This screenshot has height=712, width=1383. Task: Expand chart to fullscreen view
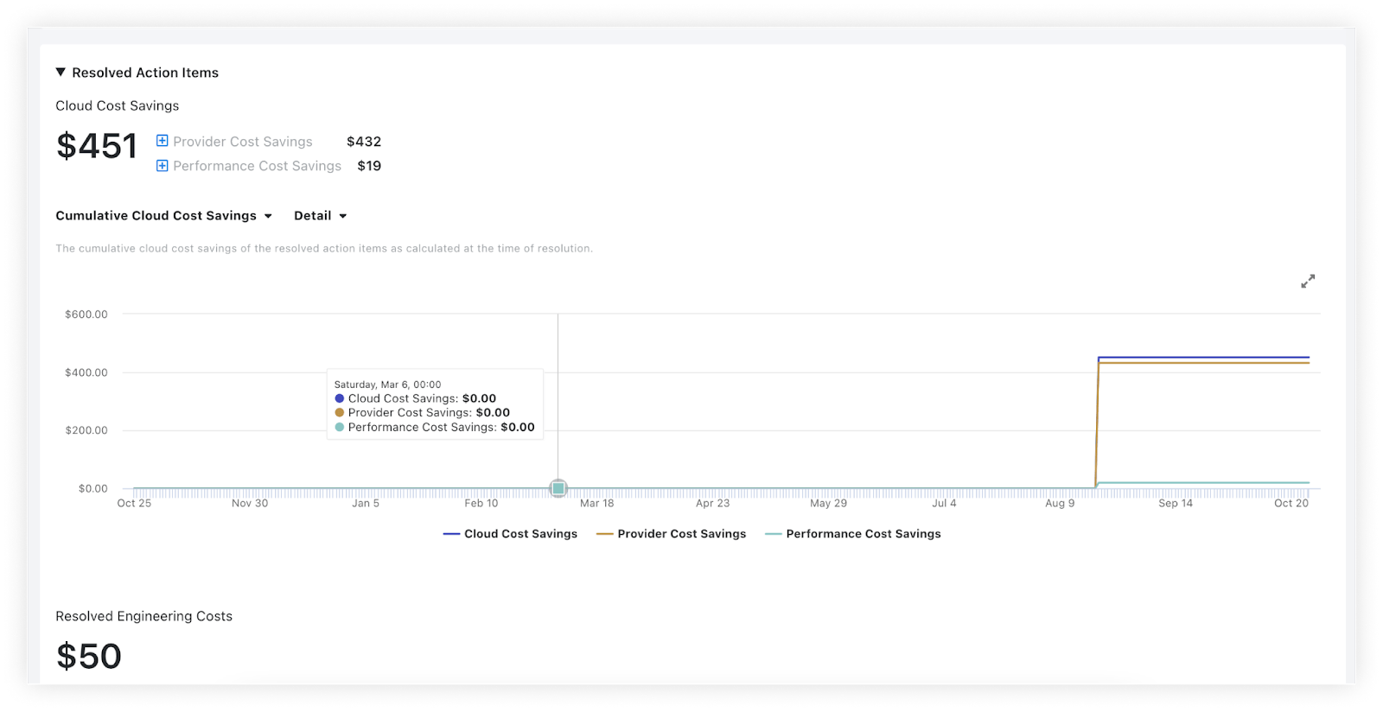tap(1308, 282)
